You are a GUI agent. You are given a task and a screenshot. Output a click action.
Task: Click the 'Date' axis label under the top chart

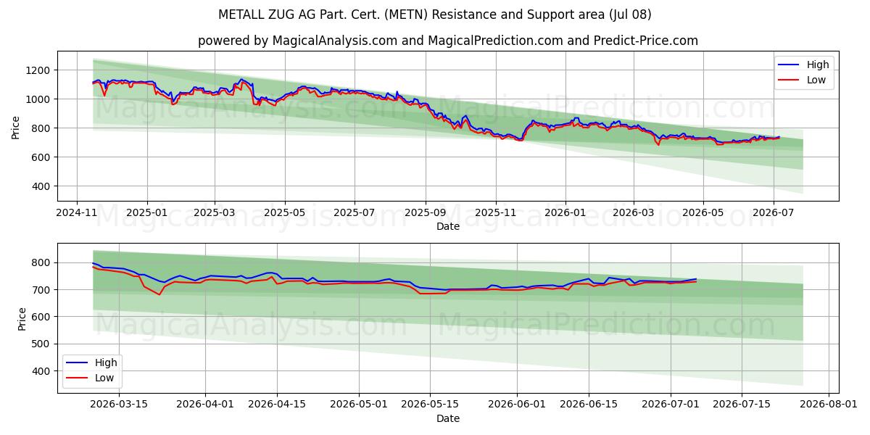click(x=448, y=226)
